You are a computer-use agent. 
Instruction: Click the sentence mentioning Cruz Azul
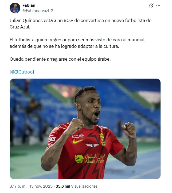point(80,24)
